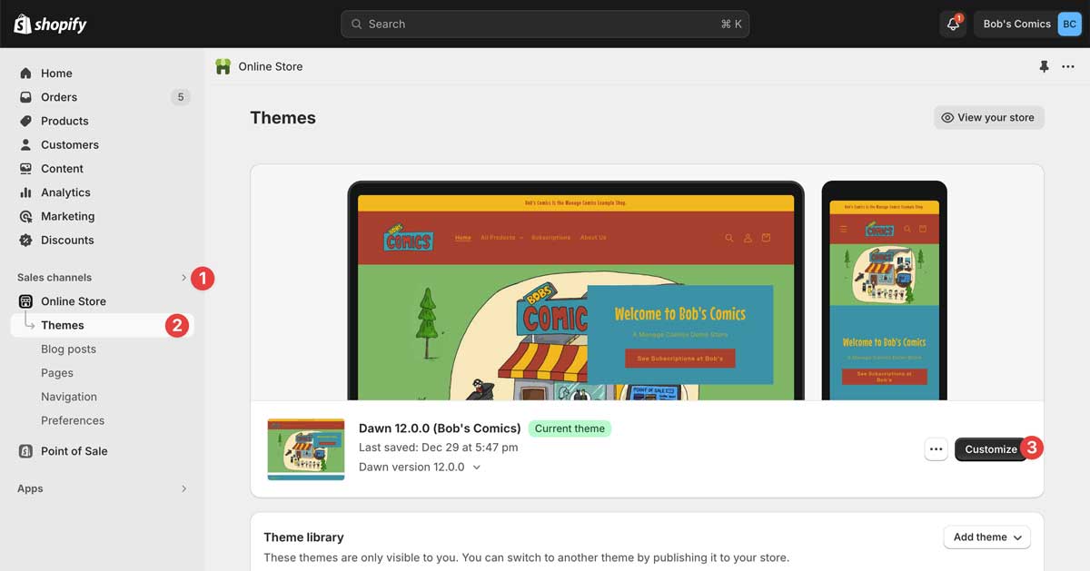This screenshot has width=1090, height=571.
Task: Click the green Online Store header icon
Action: coord(223,66)
